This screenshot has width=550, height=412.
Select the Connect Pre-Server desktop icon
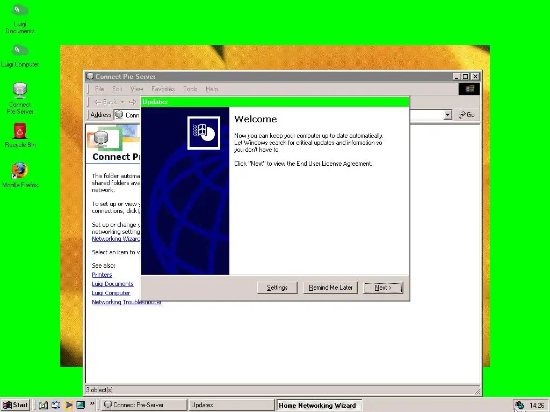[x=20, y=99]
